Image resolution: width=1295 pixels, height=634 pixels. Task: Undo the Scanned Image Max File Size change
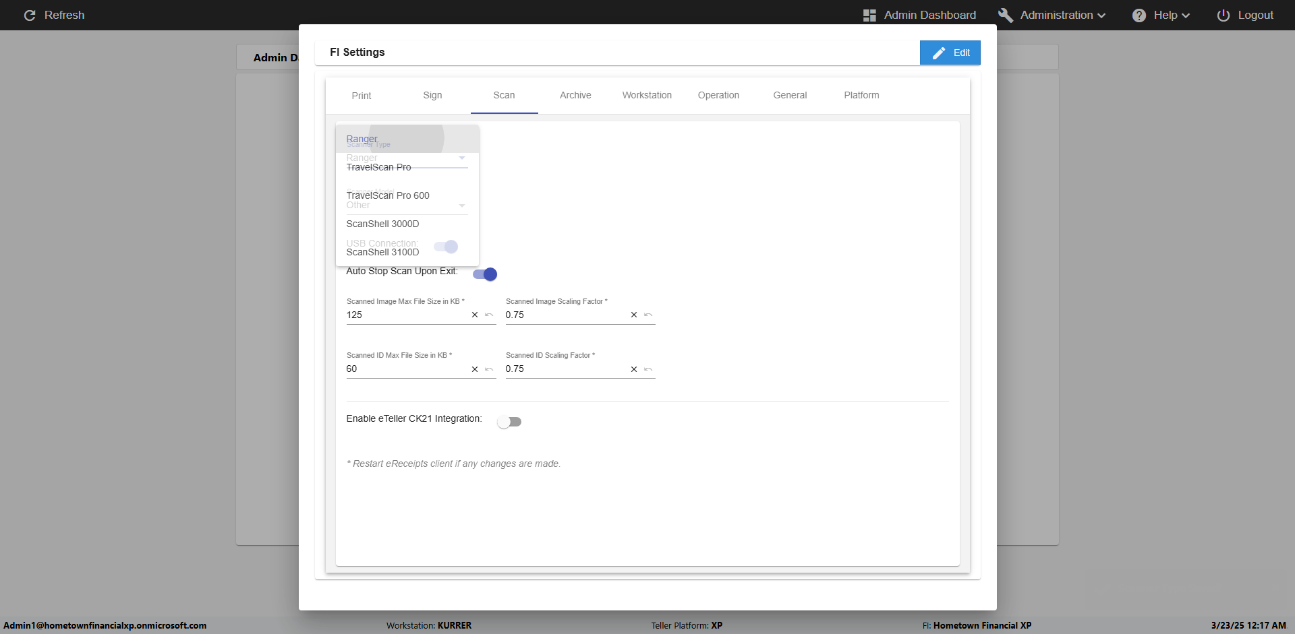tap(489, 315)
